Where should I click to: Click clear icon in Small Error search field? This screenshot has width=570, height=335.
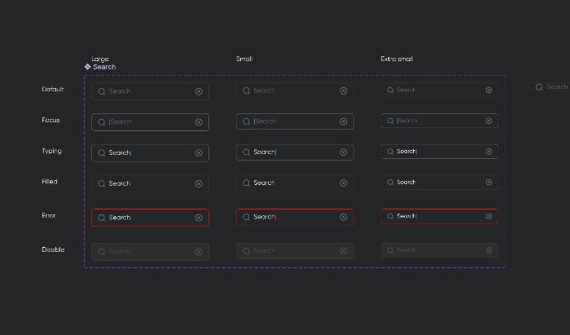344,217
